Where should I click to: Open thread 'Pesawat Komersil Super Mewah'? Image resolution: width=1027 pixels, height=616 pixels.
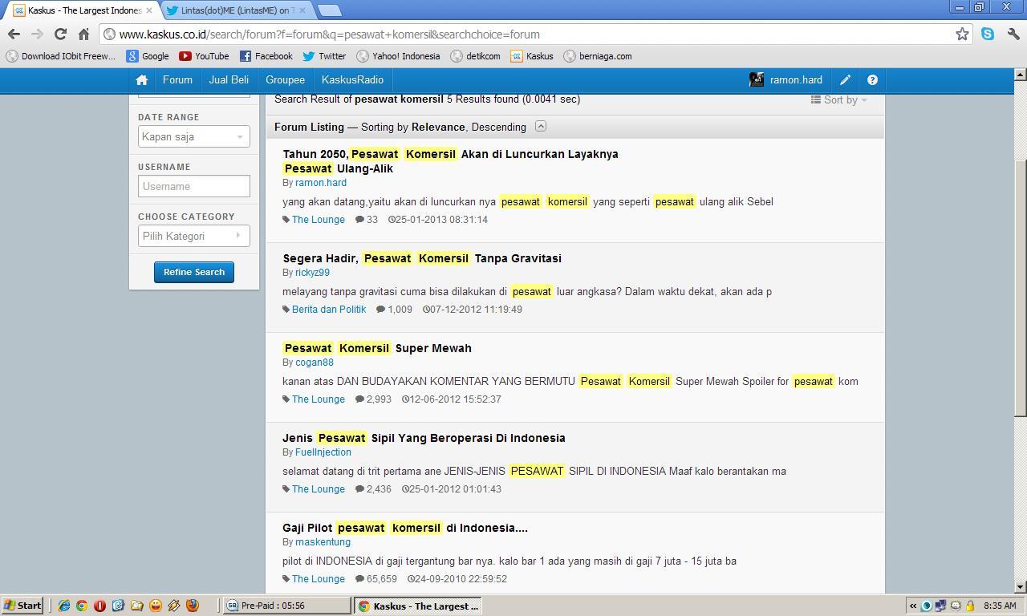377,348
